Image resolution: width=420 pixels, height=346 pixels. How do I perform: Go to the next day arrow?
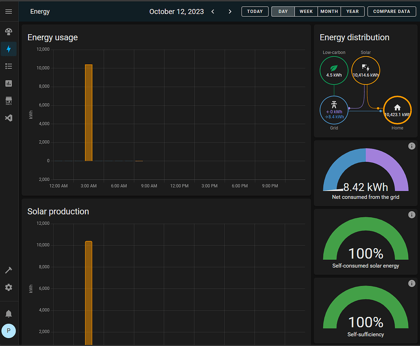point(230,12)
